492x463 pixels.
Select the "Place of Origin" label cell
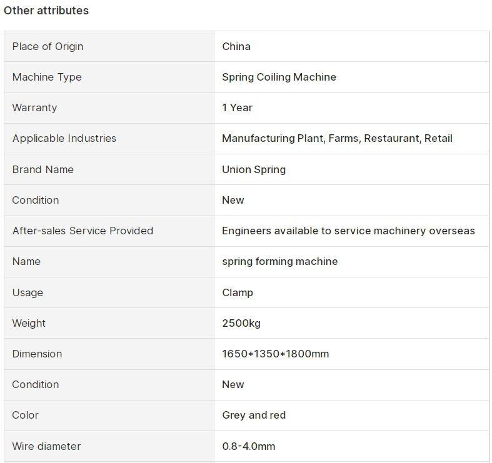tap(48, 46)
